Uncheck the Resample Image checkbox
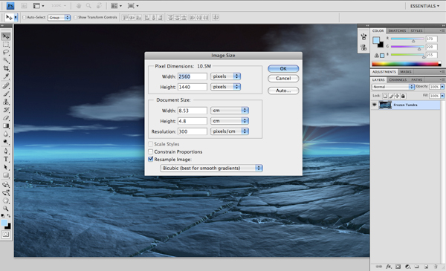The width and height of the screenshot is (446, 271). 151,160
